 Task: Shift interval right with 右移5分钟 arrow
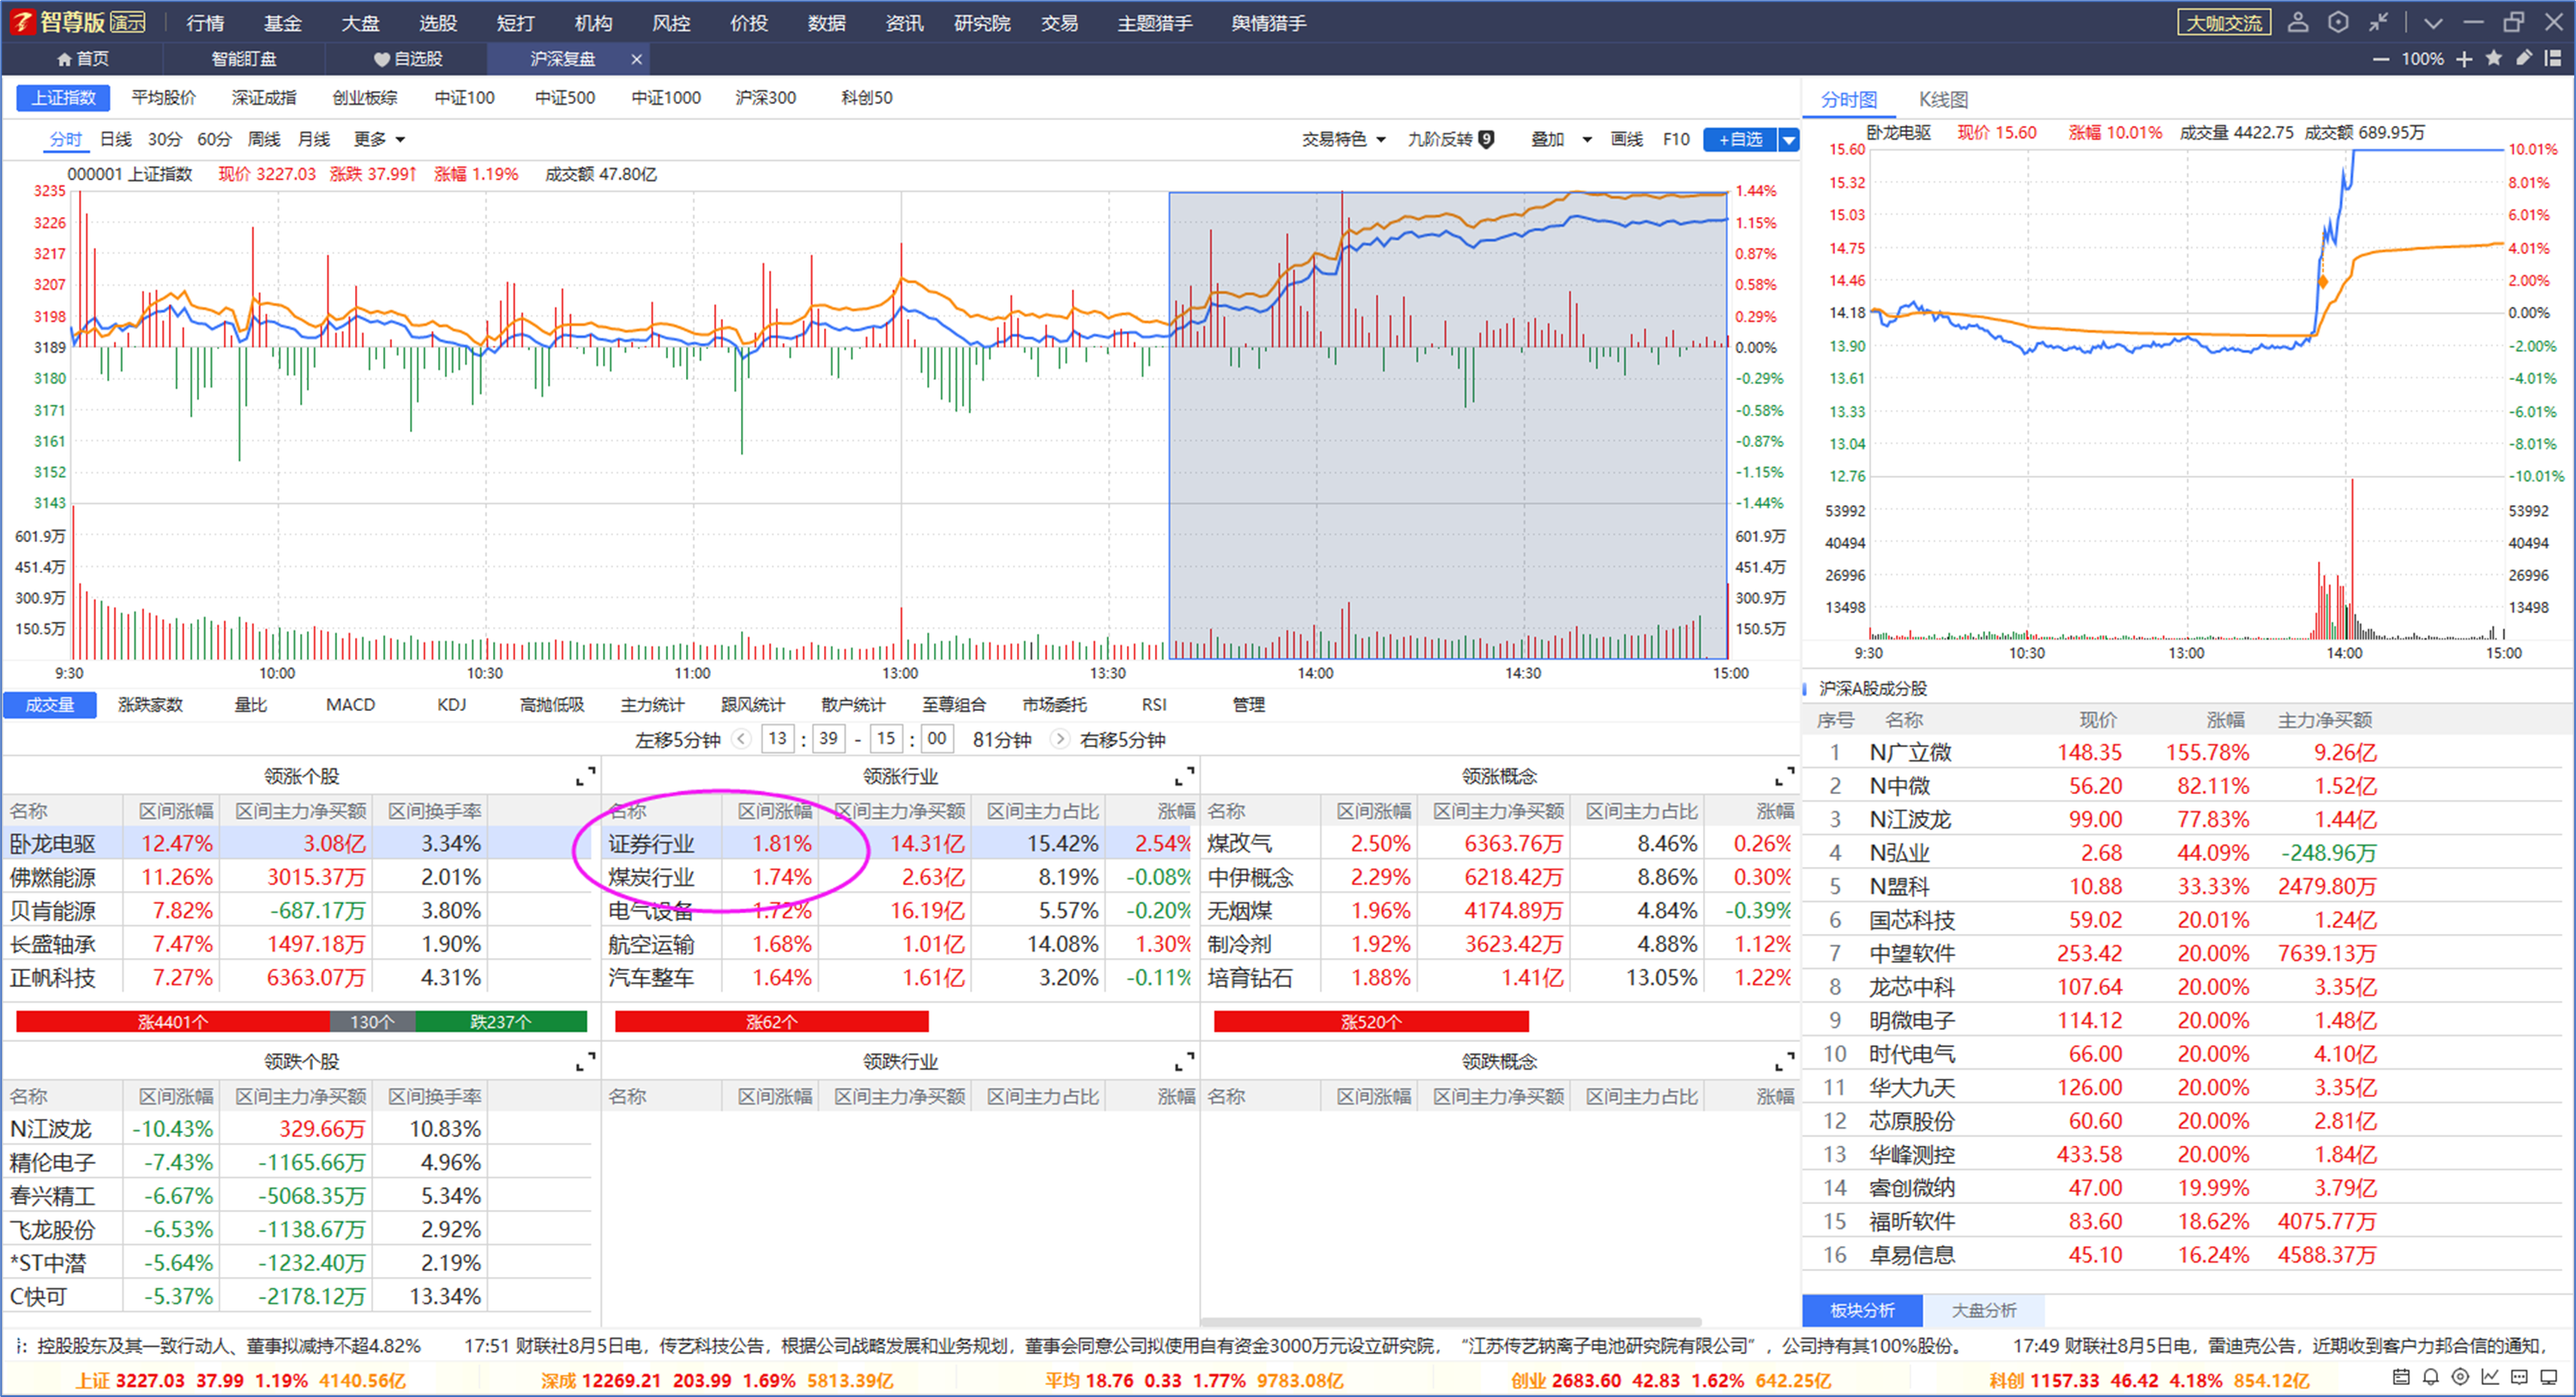click(1060, 739)
